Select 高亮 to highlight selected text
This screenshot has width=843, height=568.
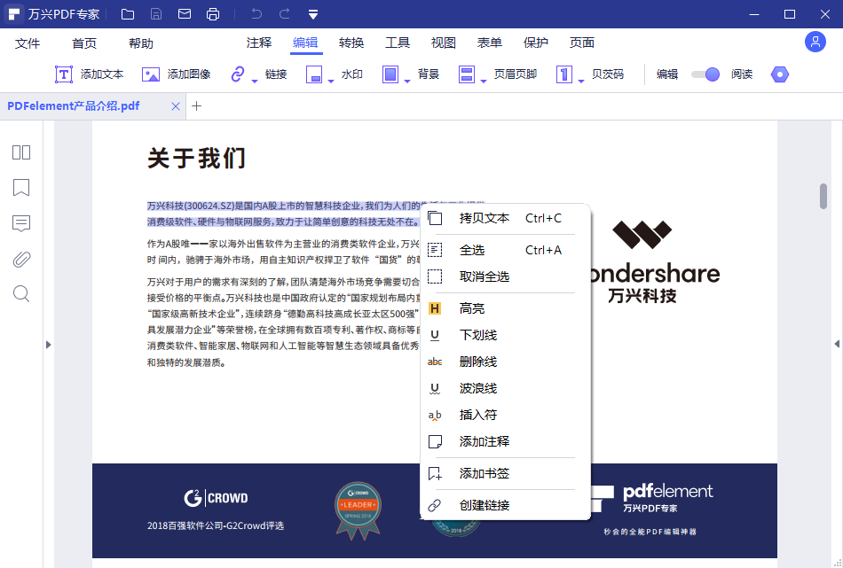click(476, 308)
